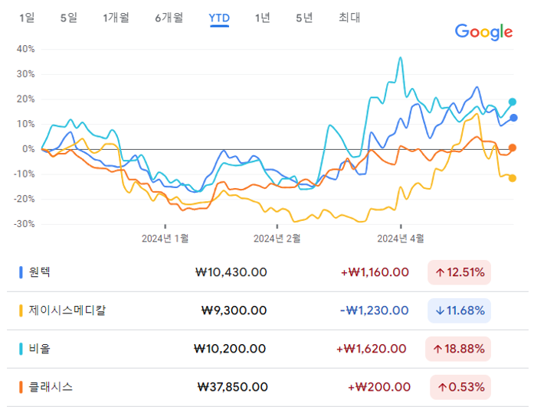Click the ↑12.51% change badge
The width and height of the screenshot is (547, 416).
pyautogui.click(x=460, y=272)
